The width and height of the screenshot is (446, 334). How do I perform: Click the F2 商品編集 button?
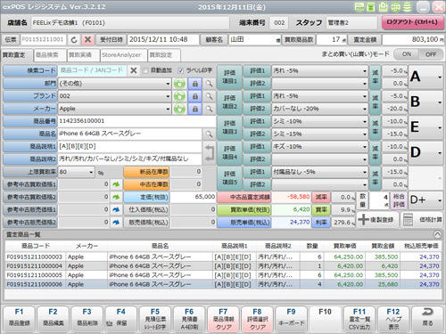pyautogui.click(x=53, y=319)
